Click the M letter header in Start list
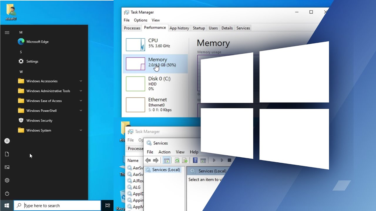Viewport: 376px width, 211px height. [21, 32]
